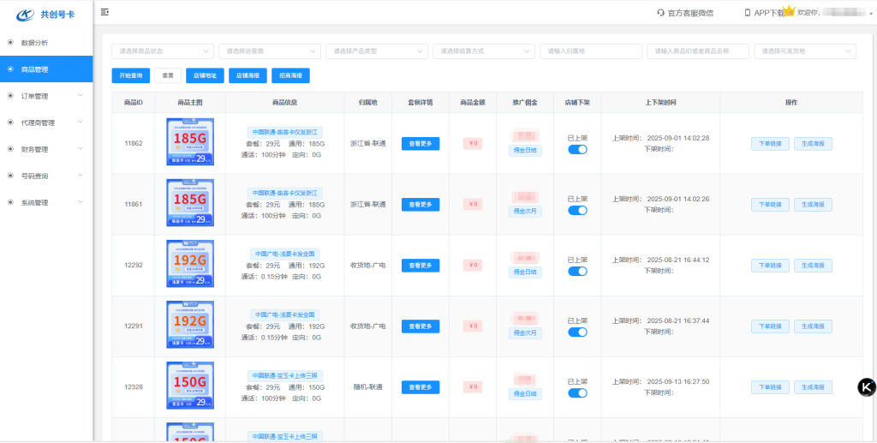Screen dimensions: 877x443
Task: Click the headset icon beside 官方客服微信
Action: (660, 13)
